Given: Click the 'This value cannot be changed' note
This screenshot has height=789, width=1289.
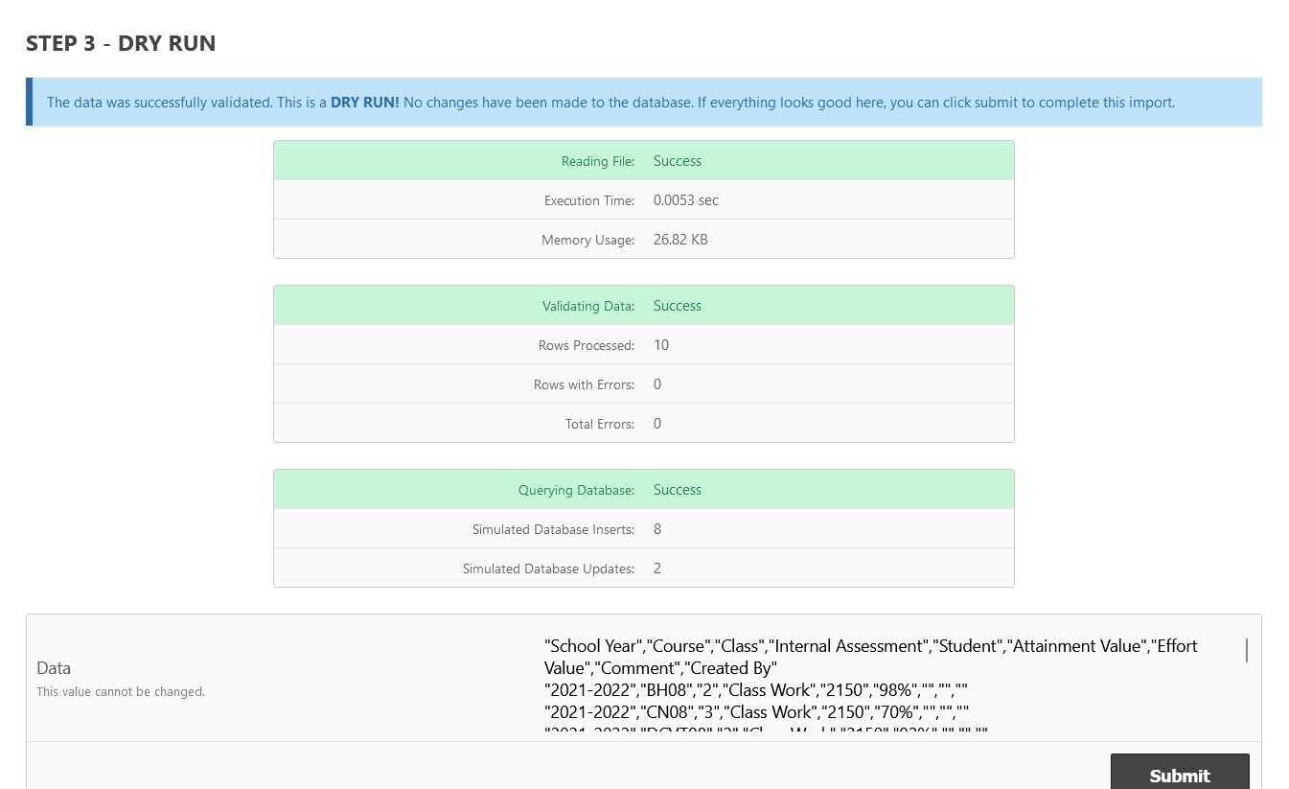Looking at the screenshot, I should tap(121, 692).
